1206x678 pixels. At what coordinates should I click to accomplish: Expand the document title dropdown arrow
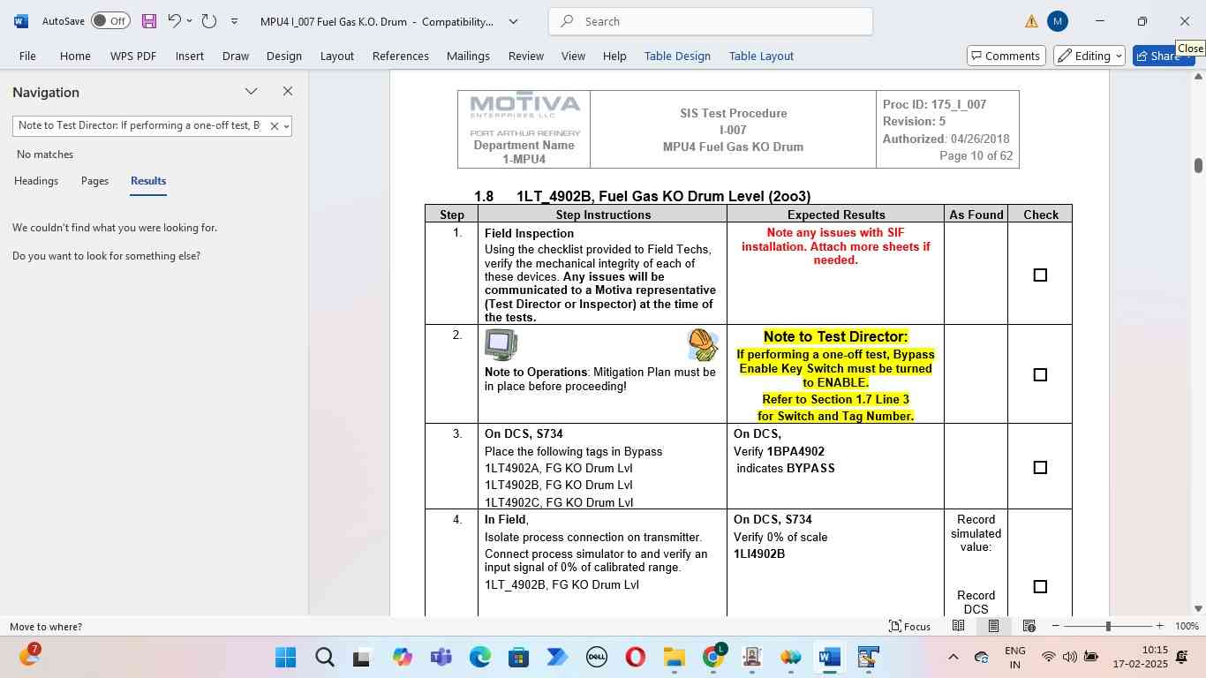coord(513,21)
